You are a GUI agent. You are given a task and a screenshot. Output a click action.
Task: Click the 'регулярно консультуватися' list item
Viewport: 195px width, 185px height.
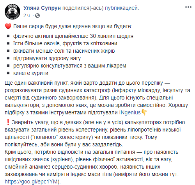point(70,66)
